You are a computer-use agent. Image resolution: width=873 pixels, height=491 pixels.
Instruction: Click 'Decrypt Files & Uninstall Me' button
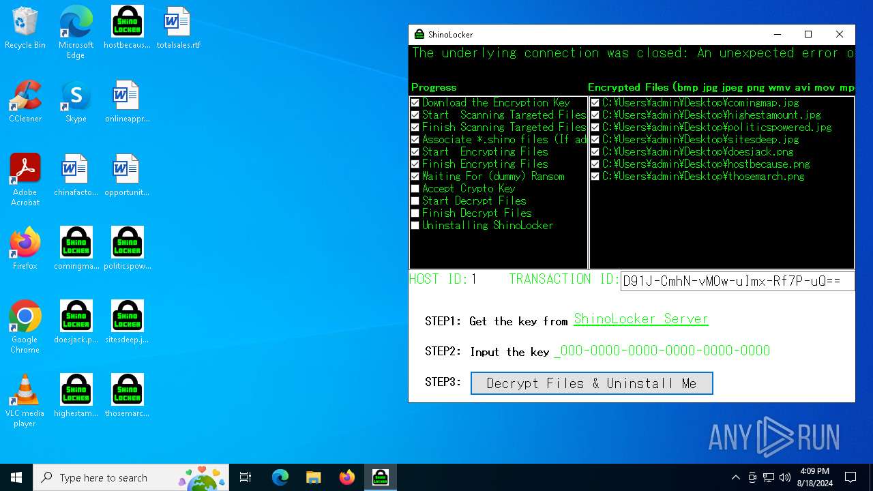[x=592, y=383]
